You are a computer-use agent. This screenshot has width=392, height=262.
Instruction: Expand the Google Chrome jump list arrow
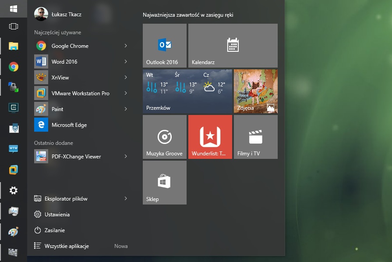tap(126, 46)
